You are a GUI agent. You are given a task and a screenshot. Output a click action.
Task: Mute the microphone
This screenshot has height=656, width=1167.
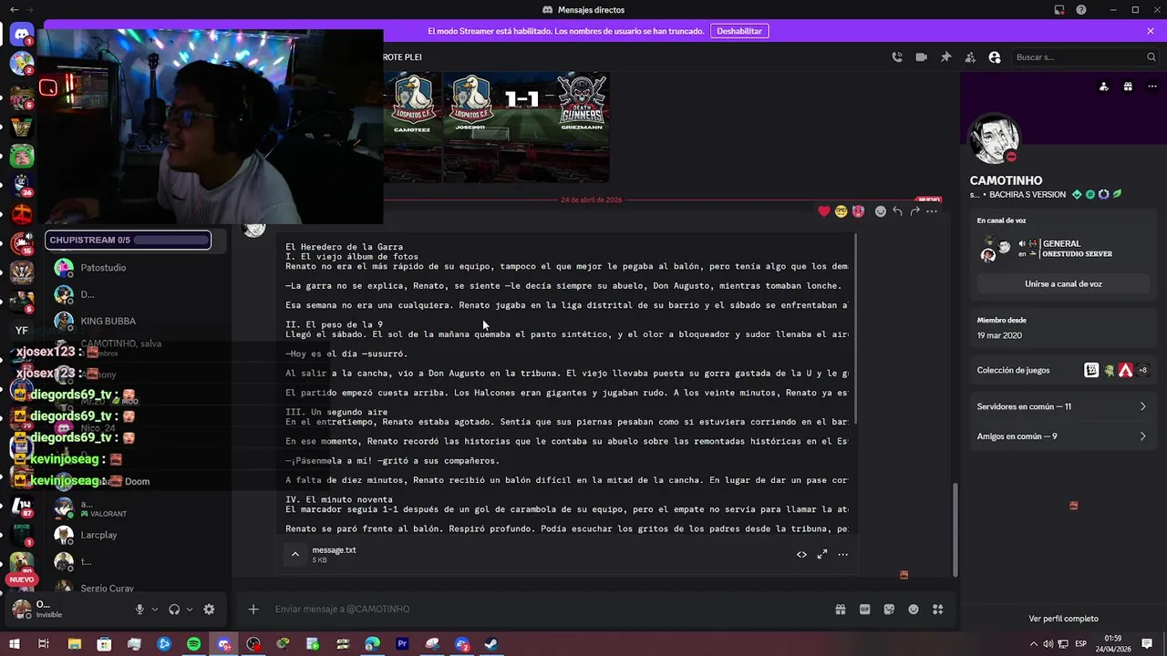(x=139, y=610)
